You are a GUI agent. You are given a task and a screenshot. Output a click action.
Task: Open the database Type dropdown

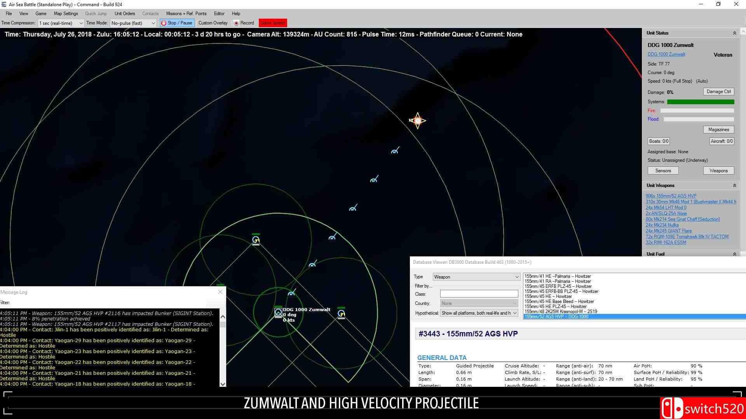click(476, 277)
